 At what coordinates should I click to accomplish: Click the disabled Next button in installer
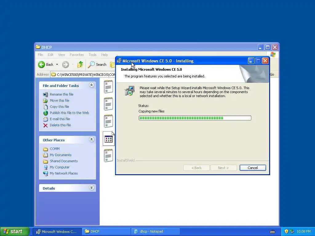click(x=223, y=168)
